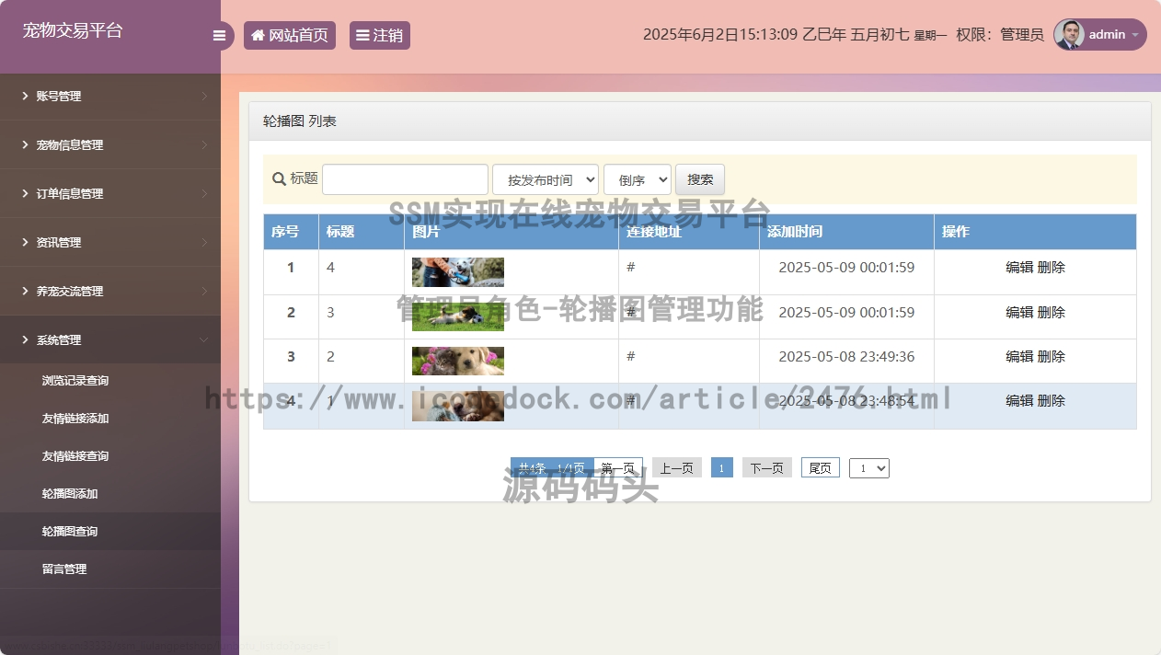Expand the 宠物信息管理 menu
Viewport: 1161px width, 655px height.
point(110,144)
